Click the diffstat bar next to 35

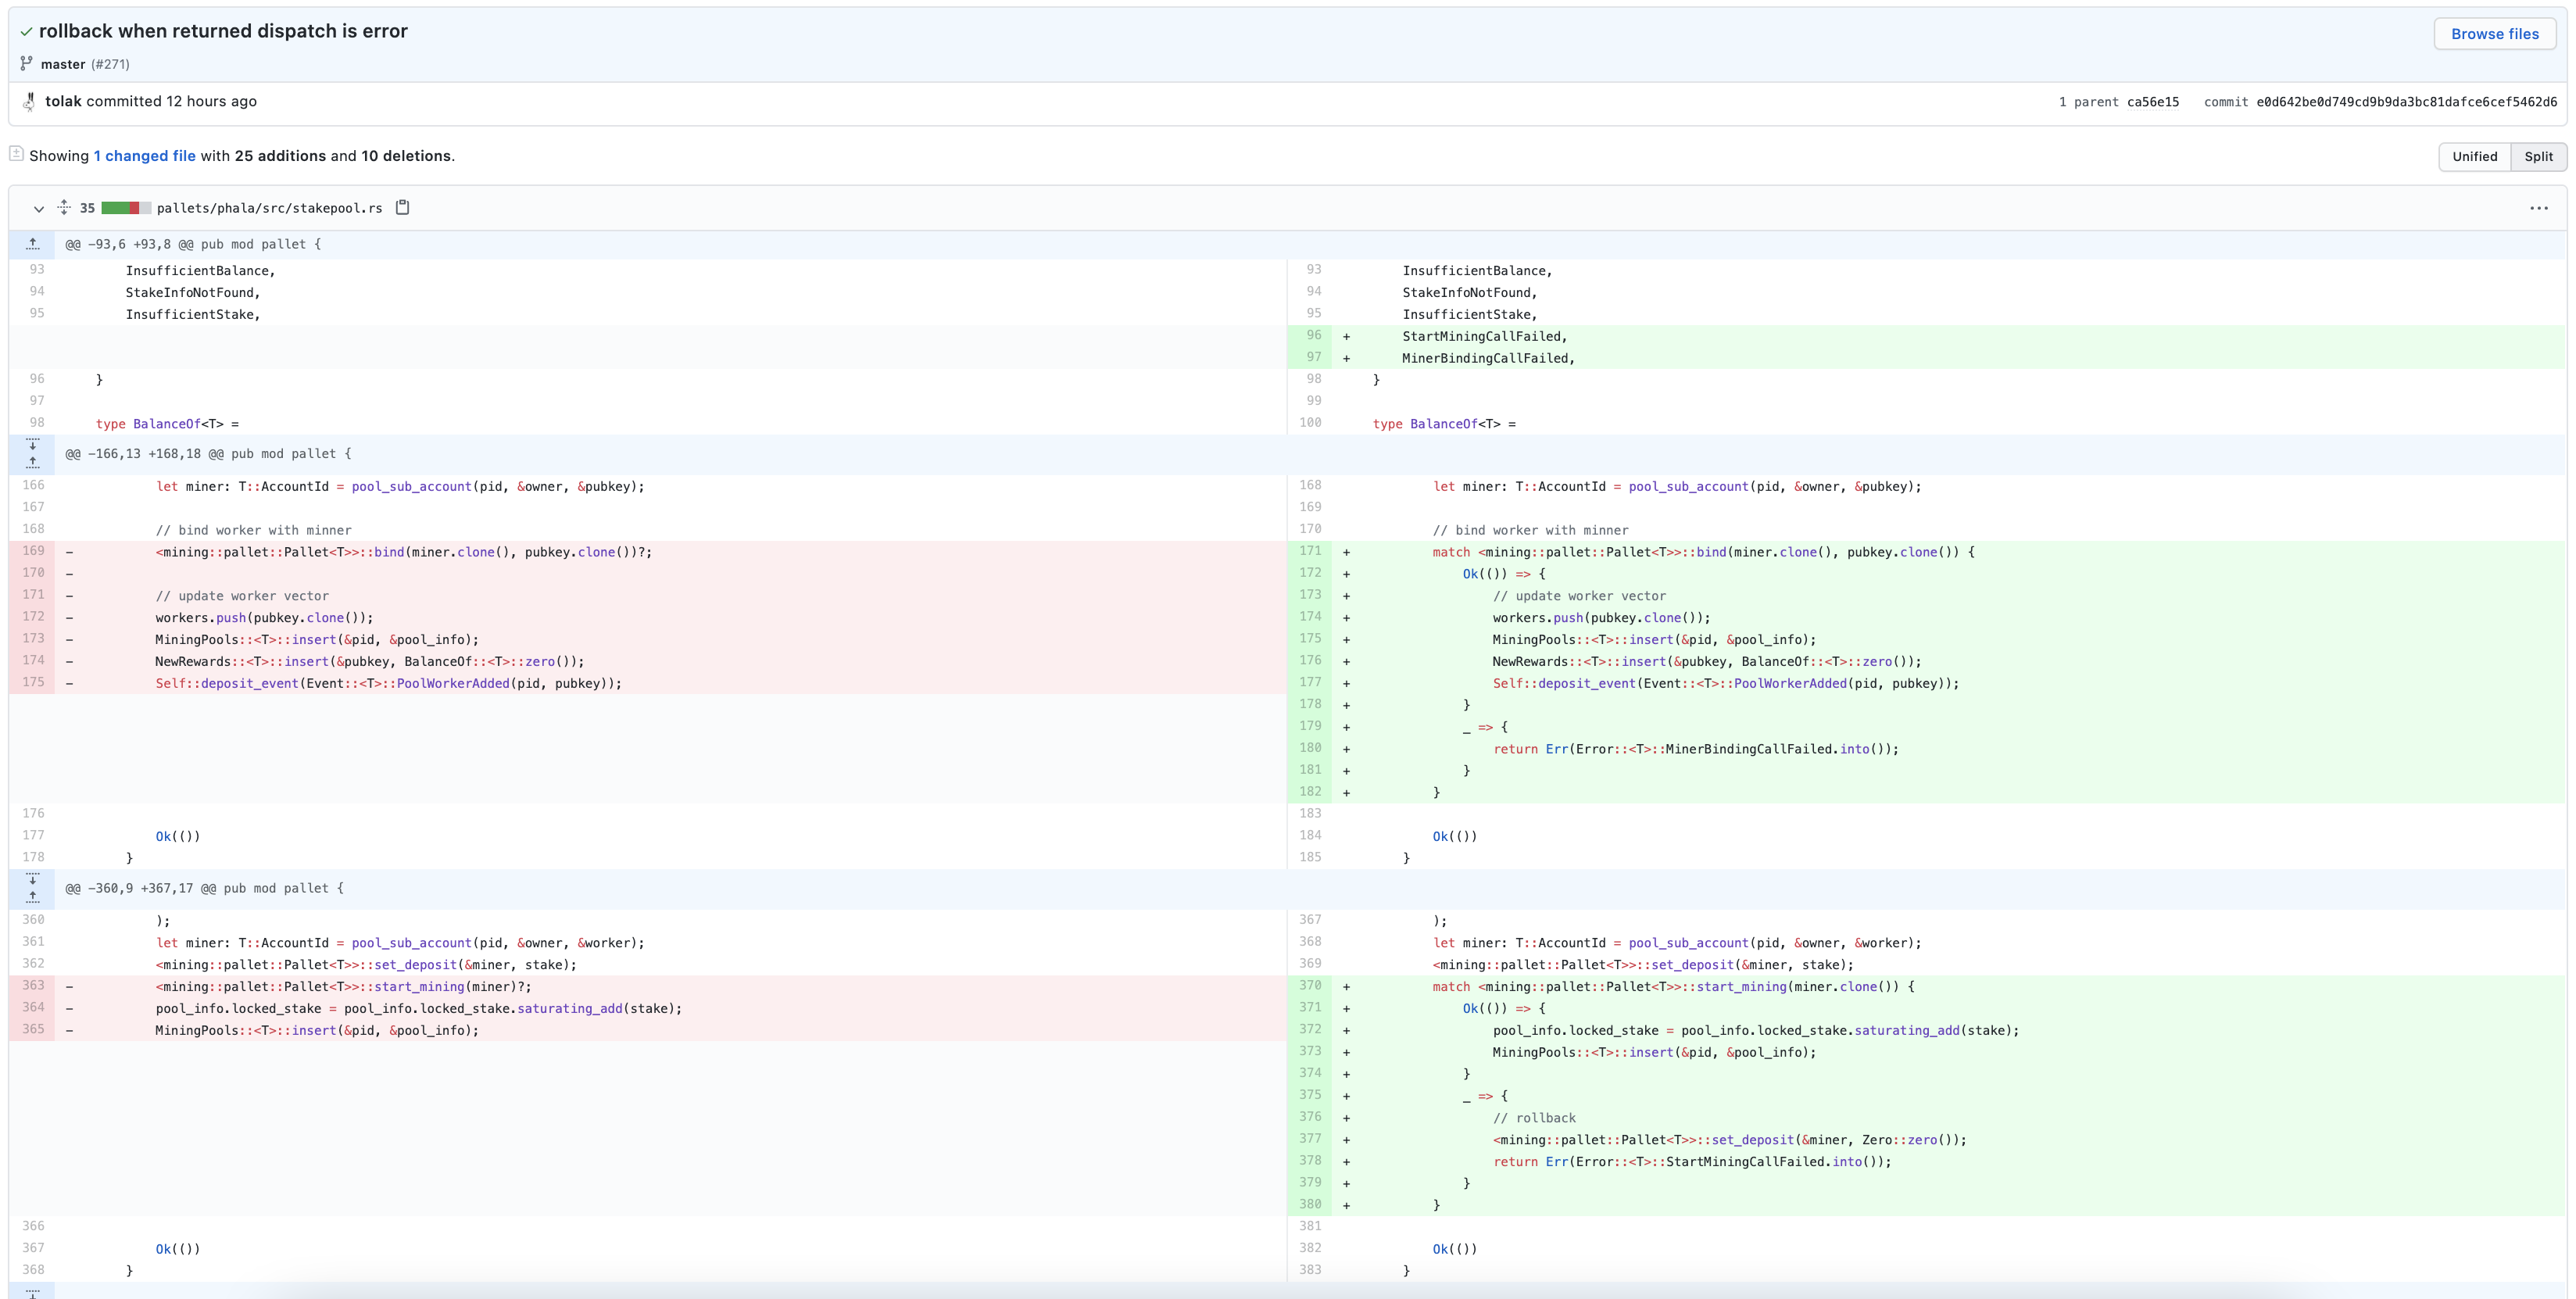coord(126,208)
